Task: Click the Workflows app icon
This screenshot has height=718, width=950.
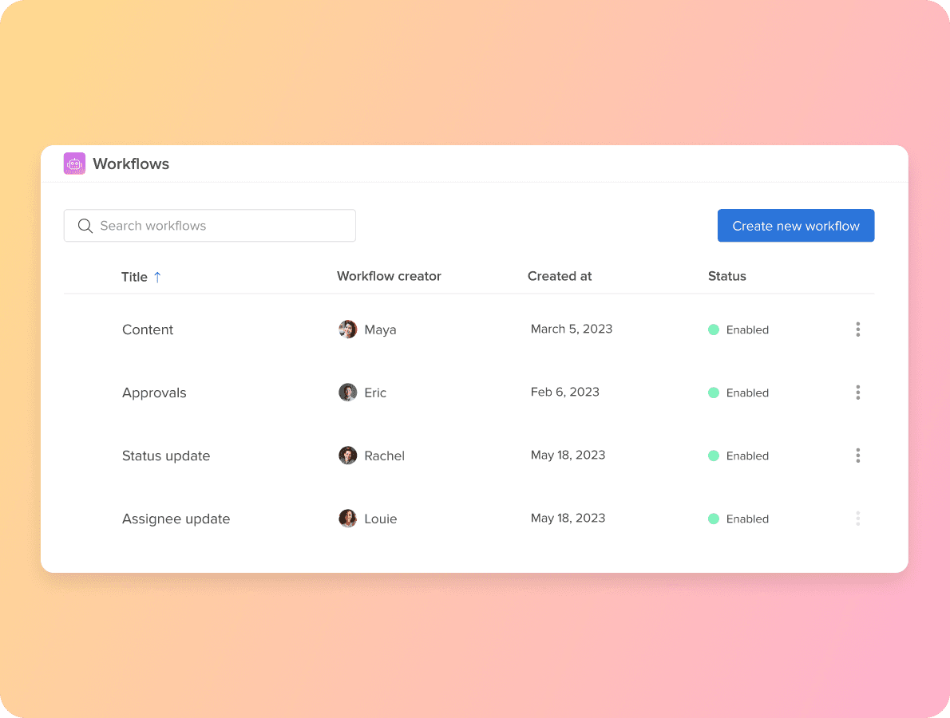Action: [73, 163]
